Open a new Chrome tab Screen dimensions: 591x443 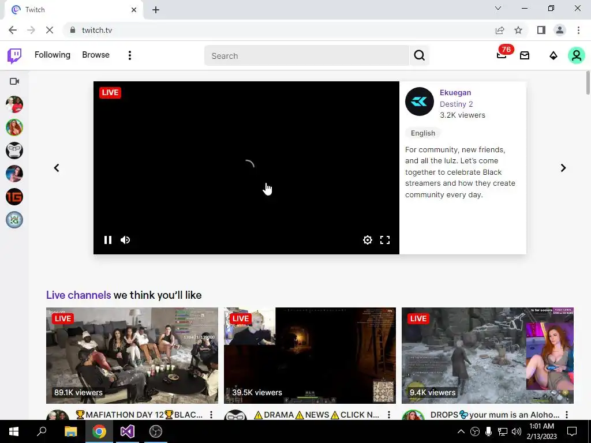pos(156,10)
